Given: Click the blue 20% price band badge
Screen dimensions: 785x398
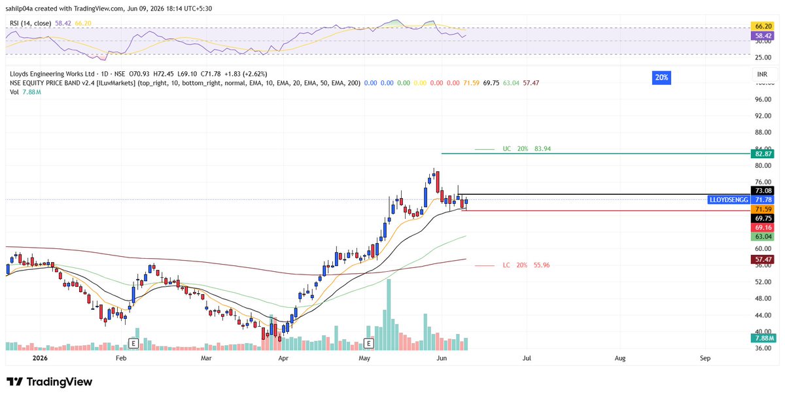Looking at the screenshot, I should 661,77.
